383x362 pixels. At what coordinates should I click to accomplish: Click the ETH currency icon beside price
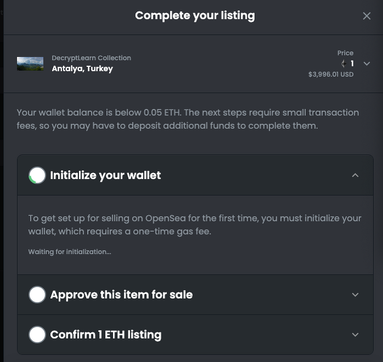(x=344, y=64)
